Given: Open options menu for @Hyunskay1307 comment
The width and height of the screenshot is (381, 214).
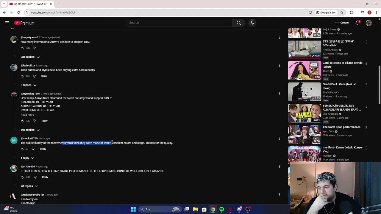Looking at the screenshot, I should tap(279, 94).
